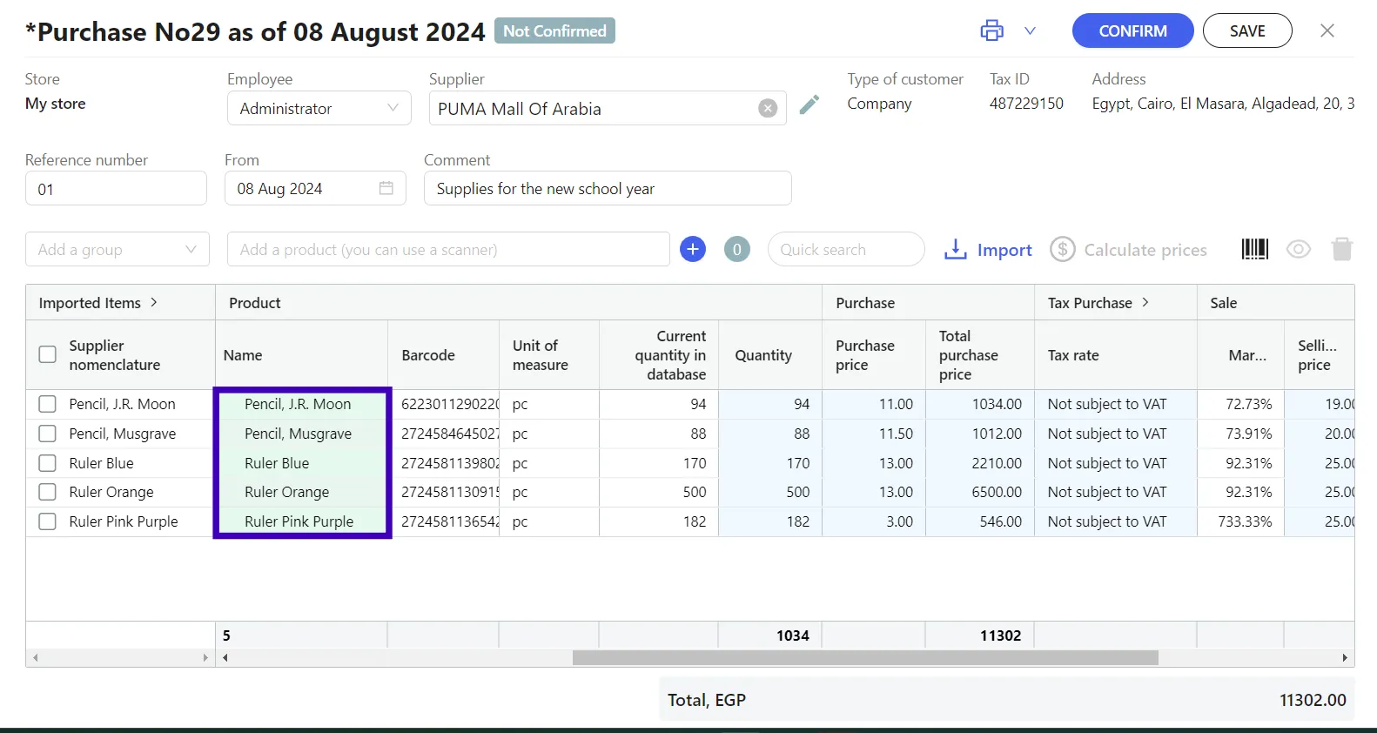Open the Employee Administrator dropdown
Screen dimensions: 1377x733
[x=319, y=108]
